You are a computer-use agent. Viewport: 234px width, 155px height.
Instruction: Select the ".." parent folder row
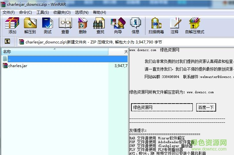64,59
